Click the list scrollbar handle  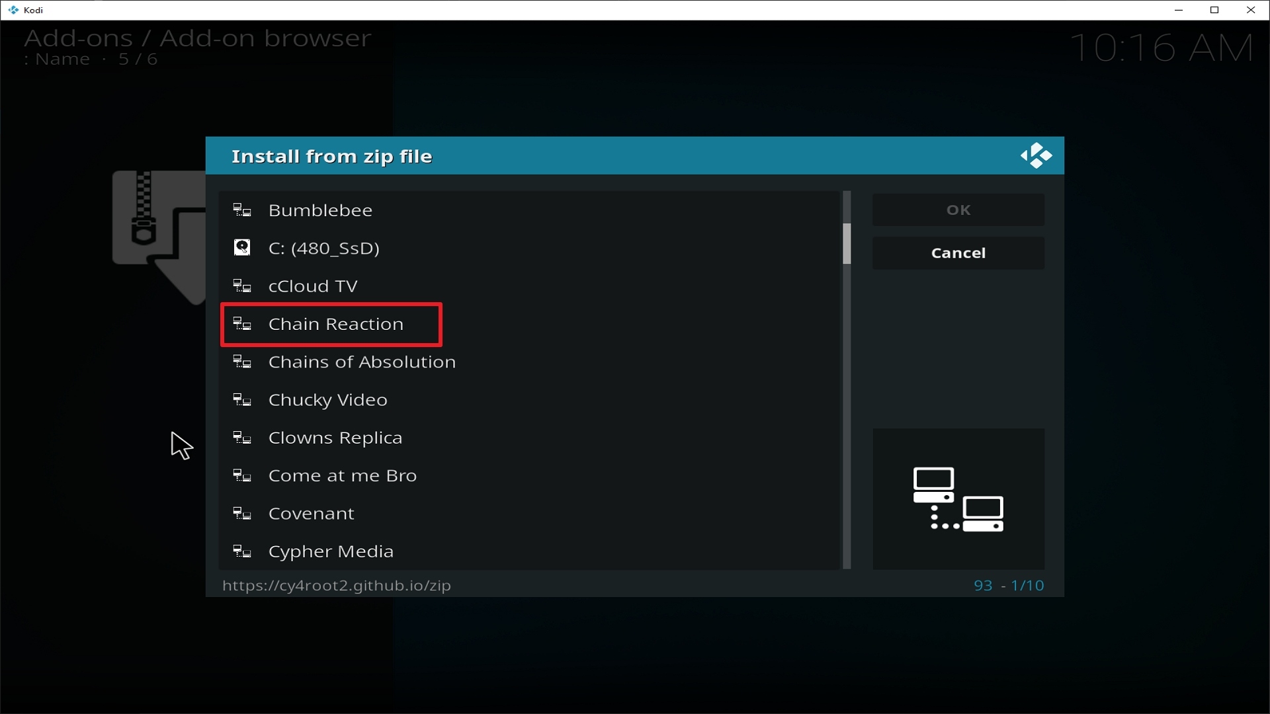point(847,244)
